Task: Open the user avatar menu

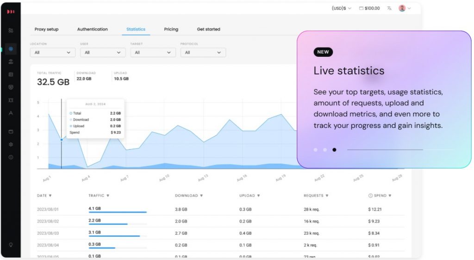Action: tap(405, 8)
